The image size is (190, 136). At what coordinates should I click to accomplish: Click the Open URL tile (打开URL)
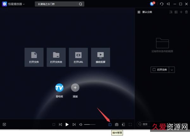[78, 57]
